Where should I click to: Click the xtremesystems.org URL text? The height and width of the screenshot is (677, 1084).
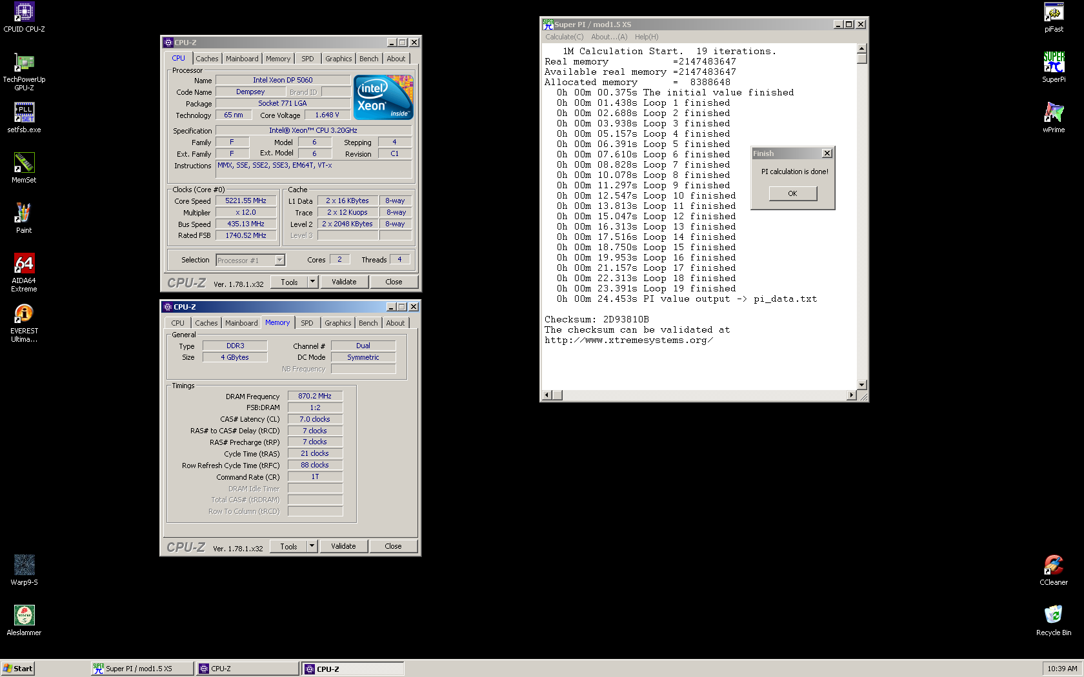628,340
